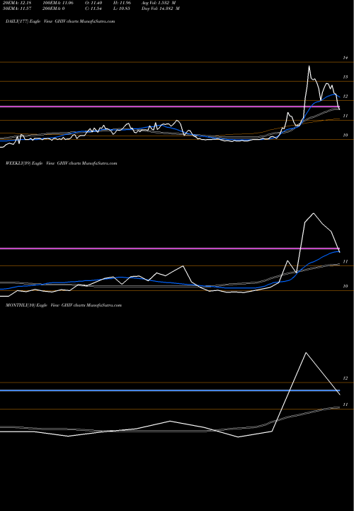Click the 10 price label on daily chart
Viewport: 354px width, 511px height.
346,136
